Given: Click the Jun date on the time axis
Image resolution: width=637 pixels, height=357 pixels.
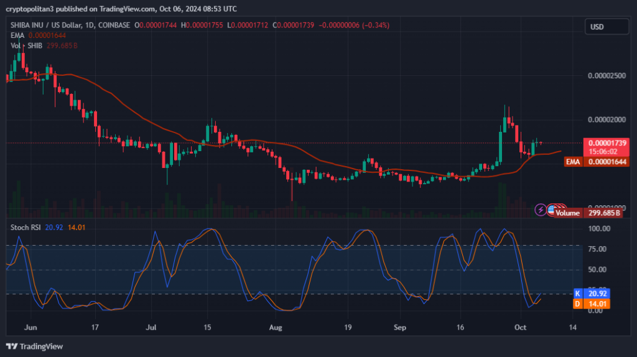Looking at the screenshot, I should [x=30, y=327].
